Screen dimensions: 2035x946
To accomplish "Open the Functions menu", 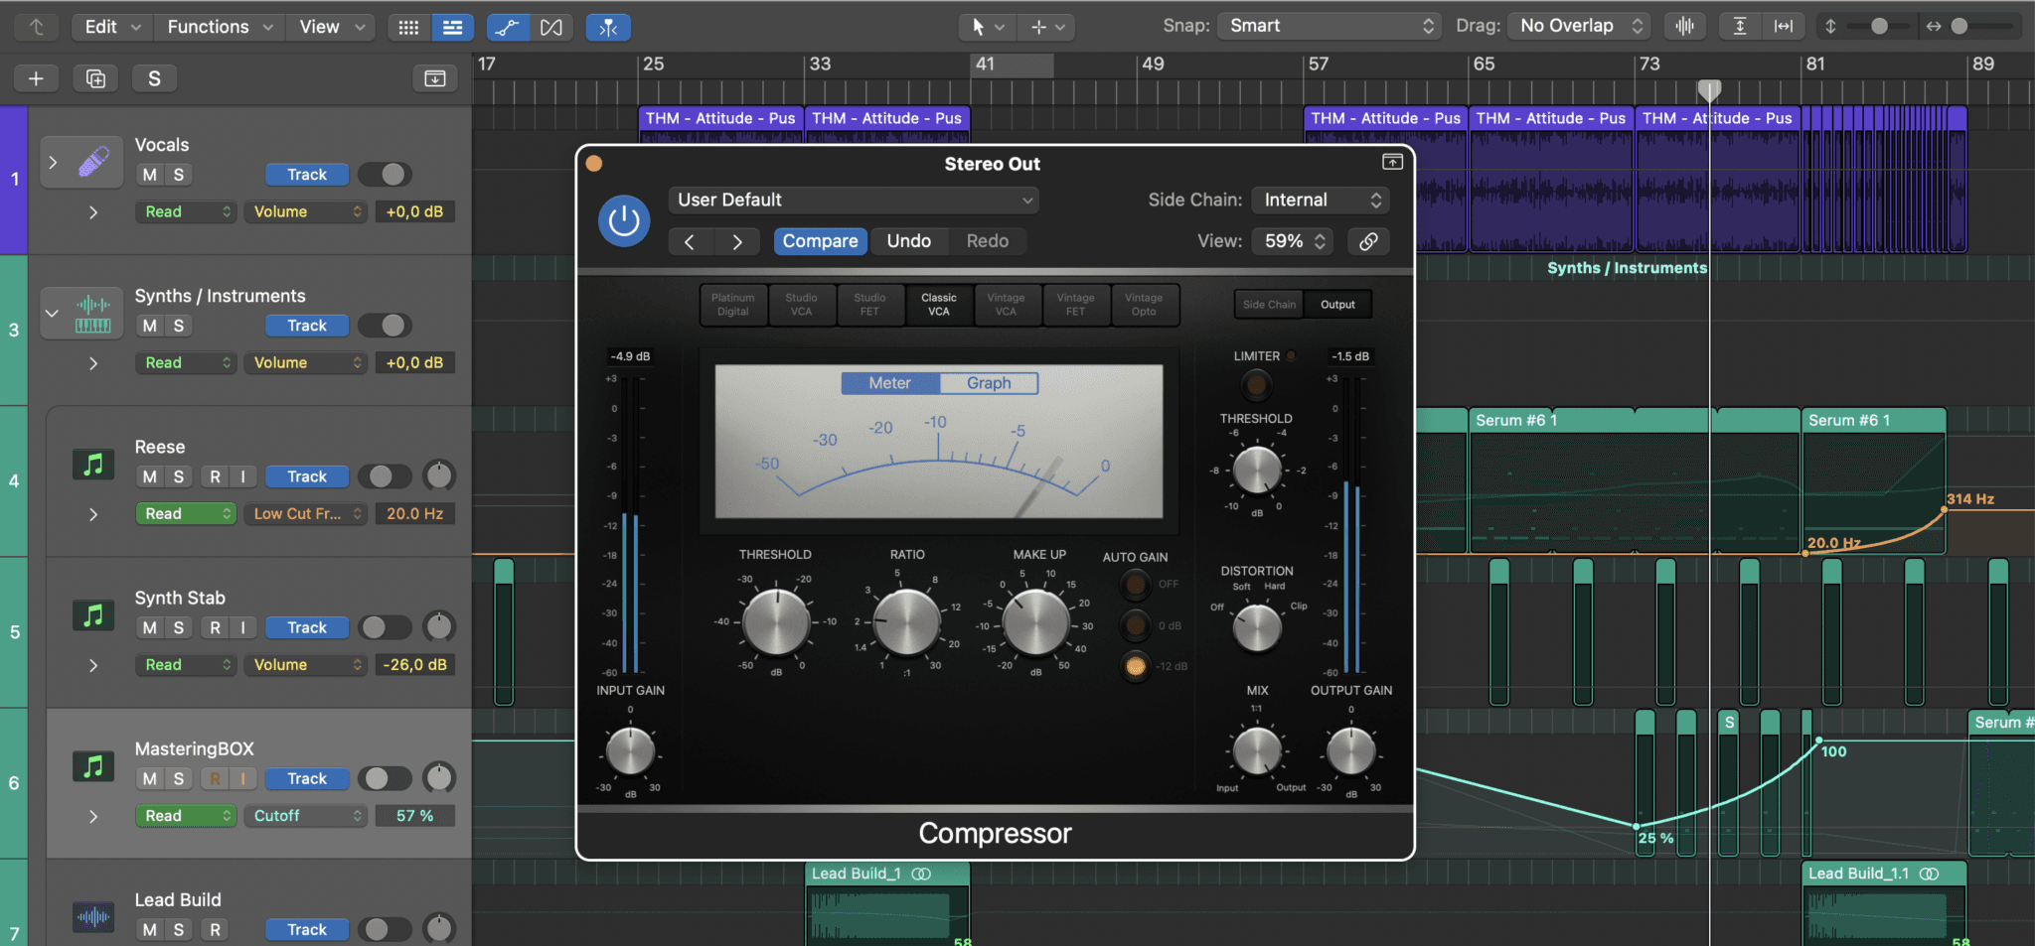I will click(219, 27).
